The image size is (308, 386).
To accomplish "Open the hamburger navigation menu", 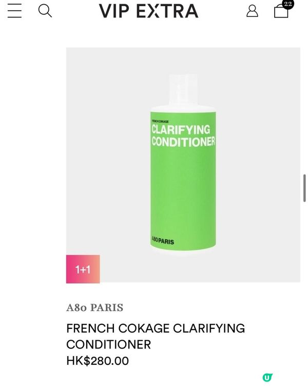I will pos(14,11).
